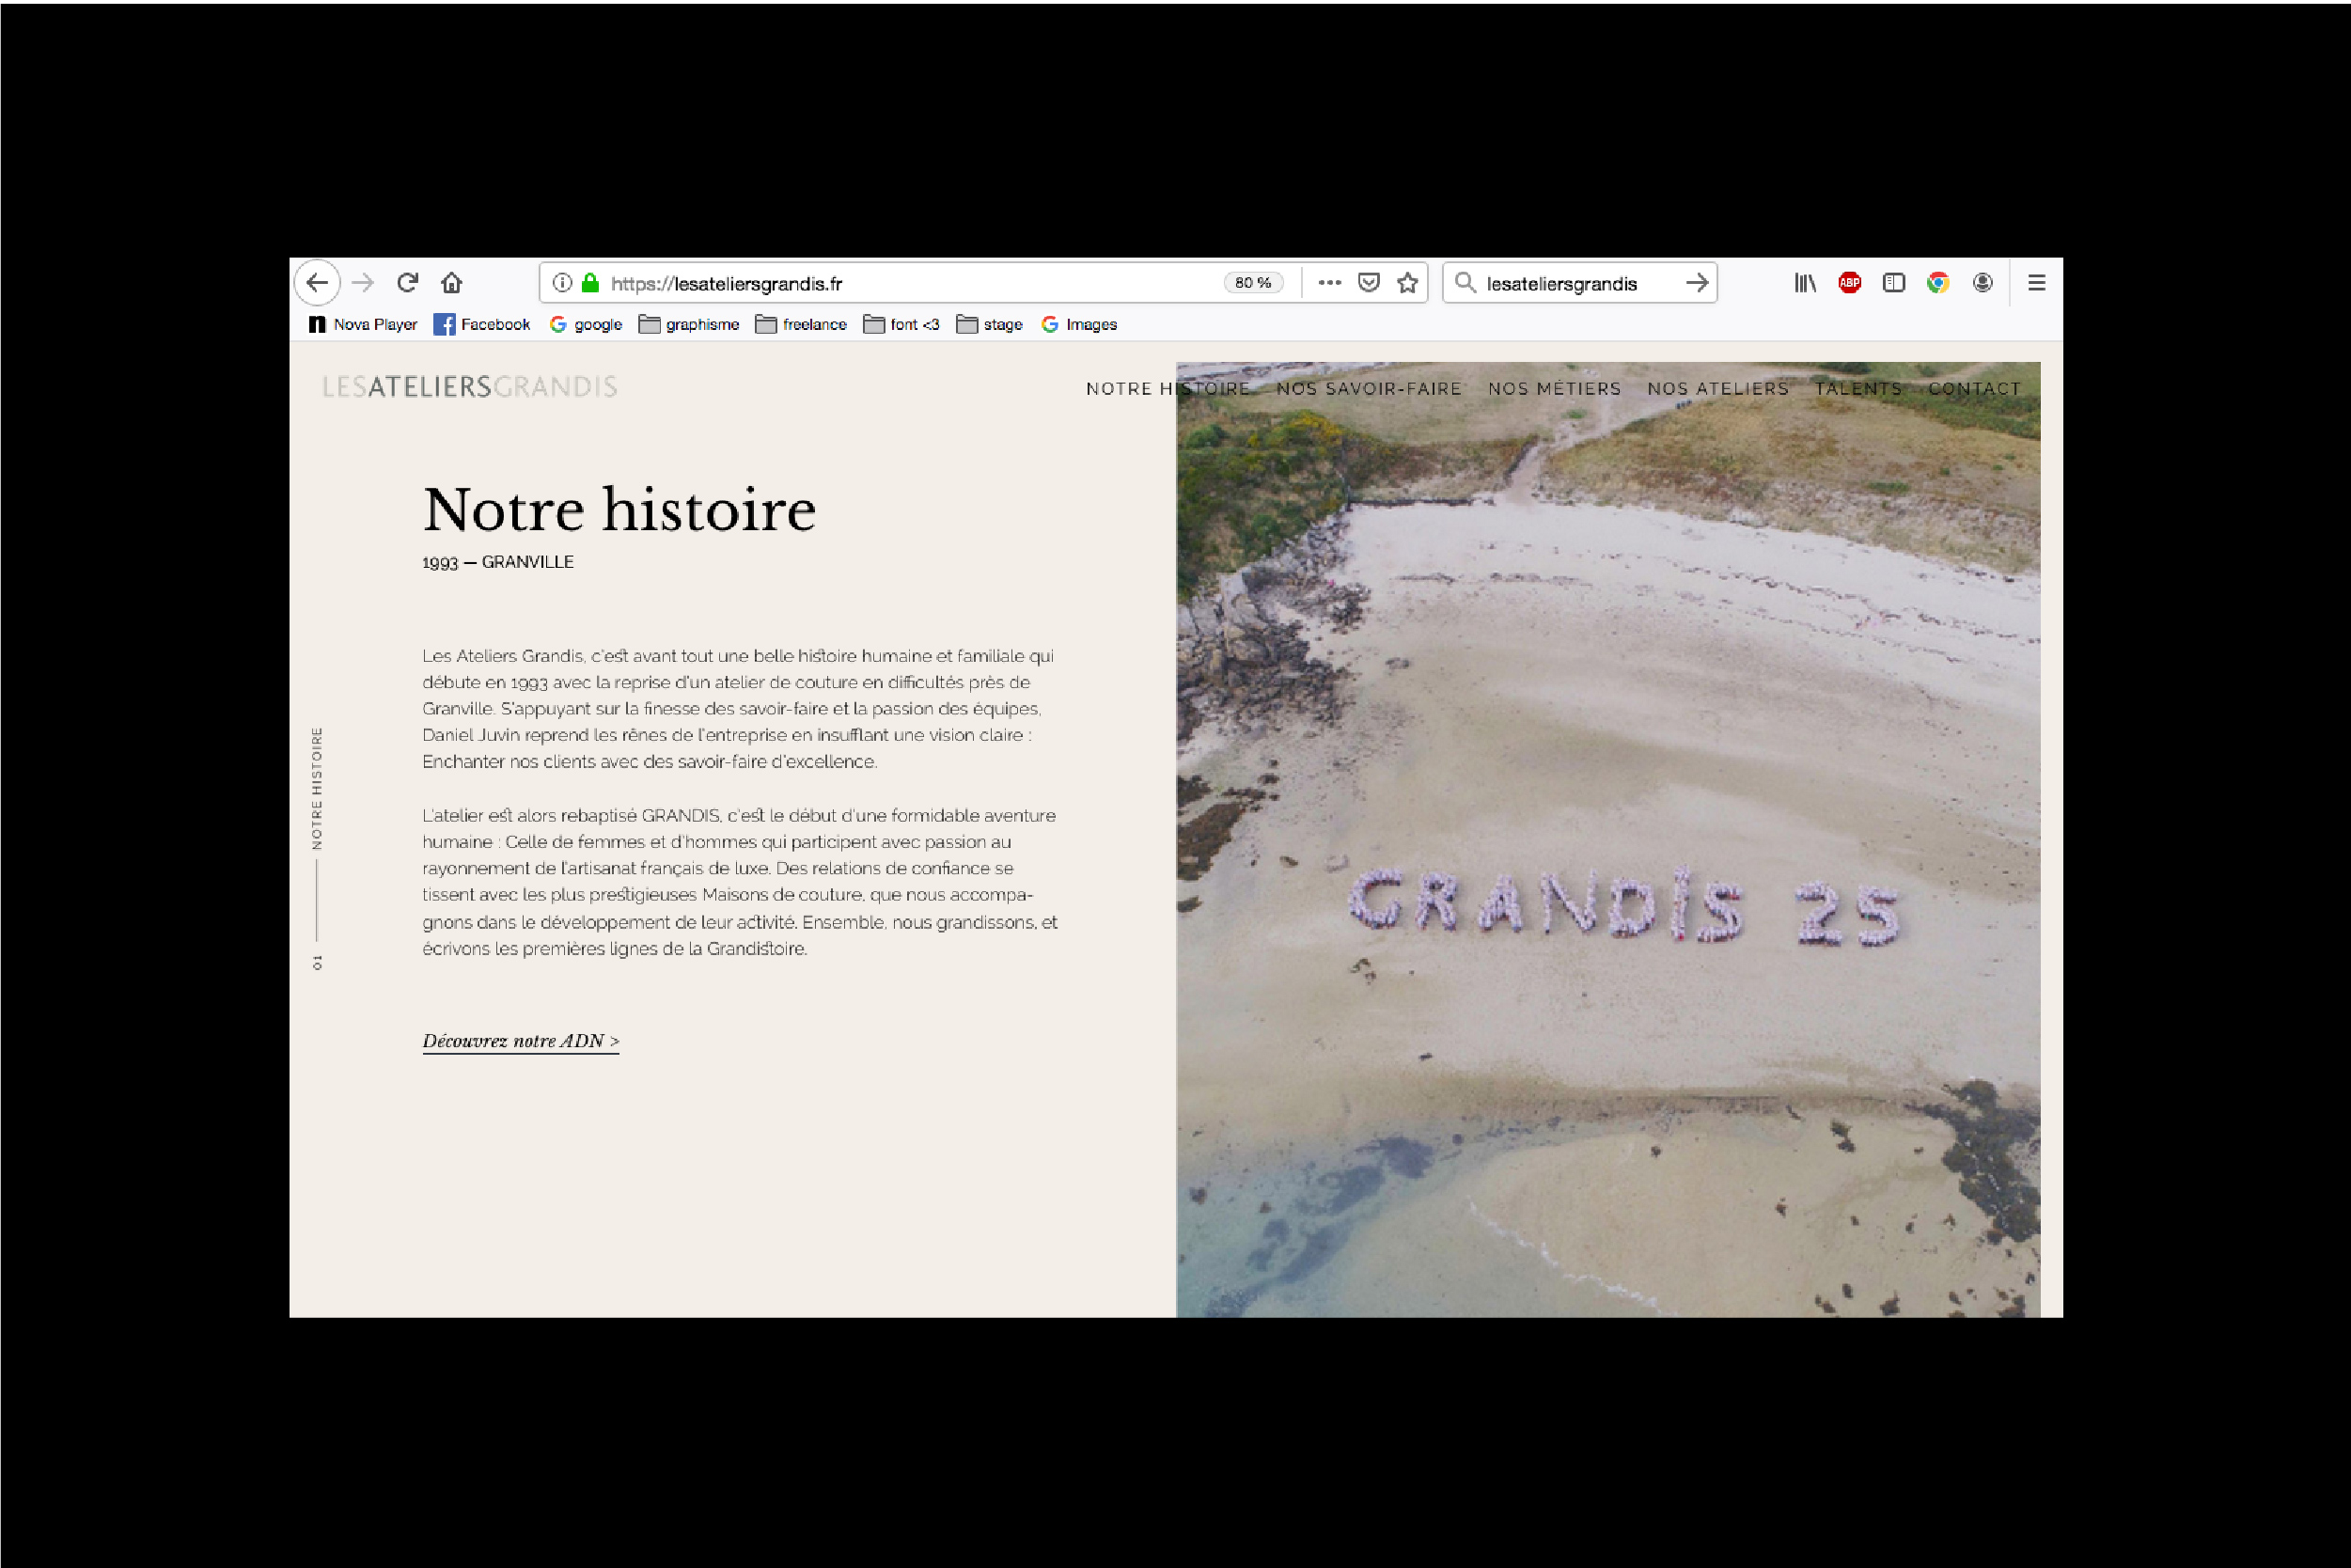Click the 01 section number label
Viewport: 2351px width, 1568px height.
click(317, 962)
